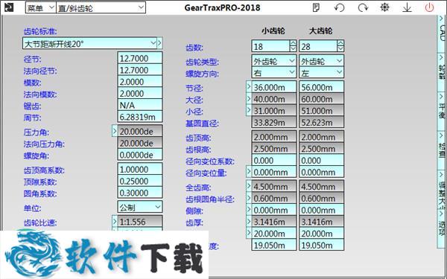Click the arrow beside 全齿高 4.500mm
Viewport: 447px width, 279px height.
point(249,186)
